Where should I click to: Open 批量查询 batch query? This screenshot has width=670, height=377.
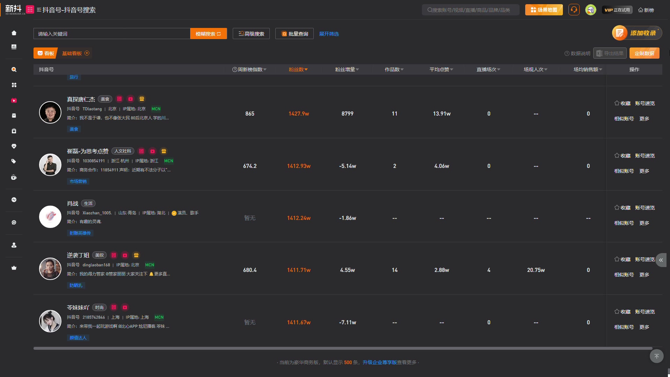pos(295,34)
